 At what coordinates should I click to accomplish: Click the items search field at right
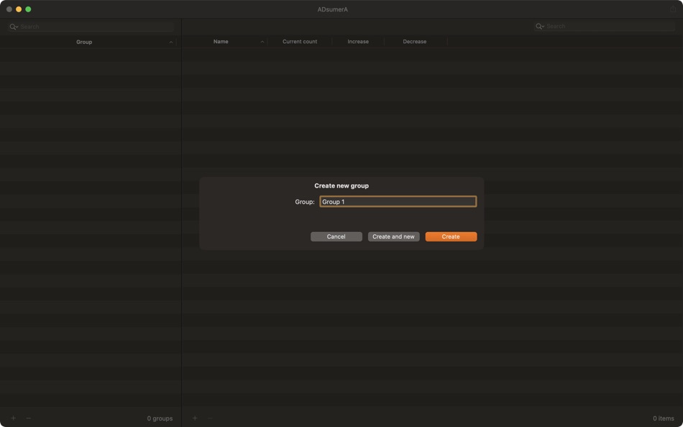[604, 26]
